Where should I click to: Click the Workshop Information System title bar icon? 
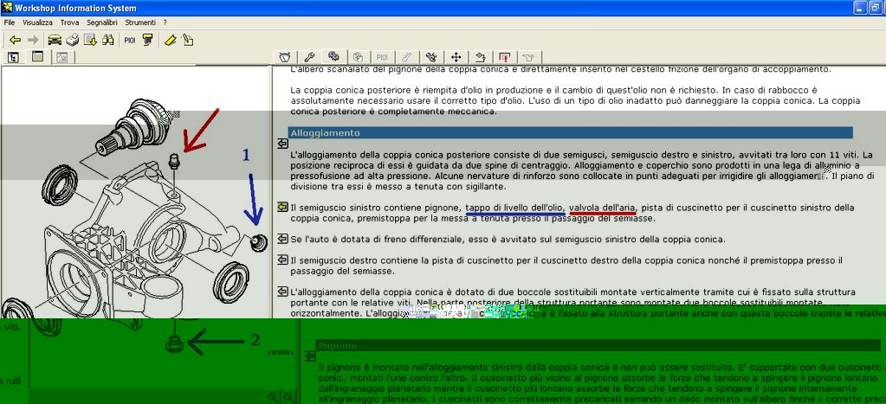(7, 8)
